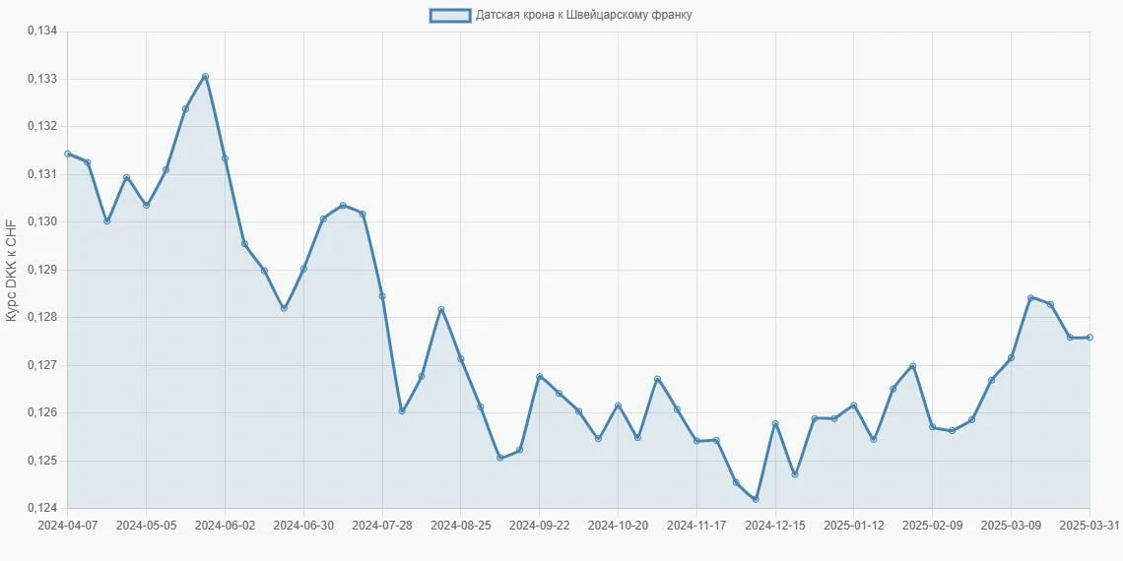Screen dimensions: 1123x561
Task: Select the data point at 2024-12-15
Action: [x=775, y=424]
